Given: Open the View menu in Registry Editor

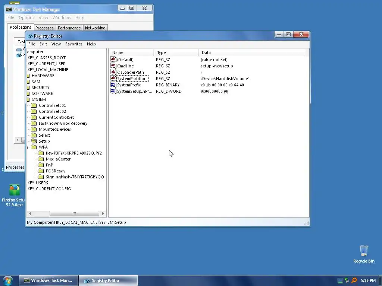Looking at the screenshot, I should point(56,44).
